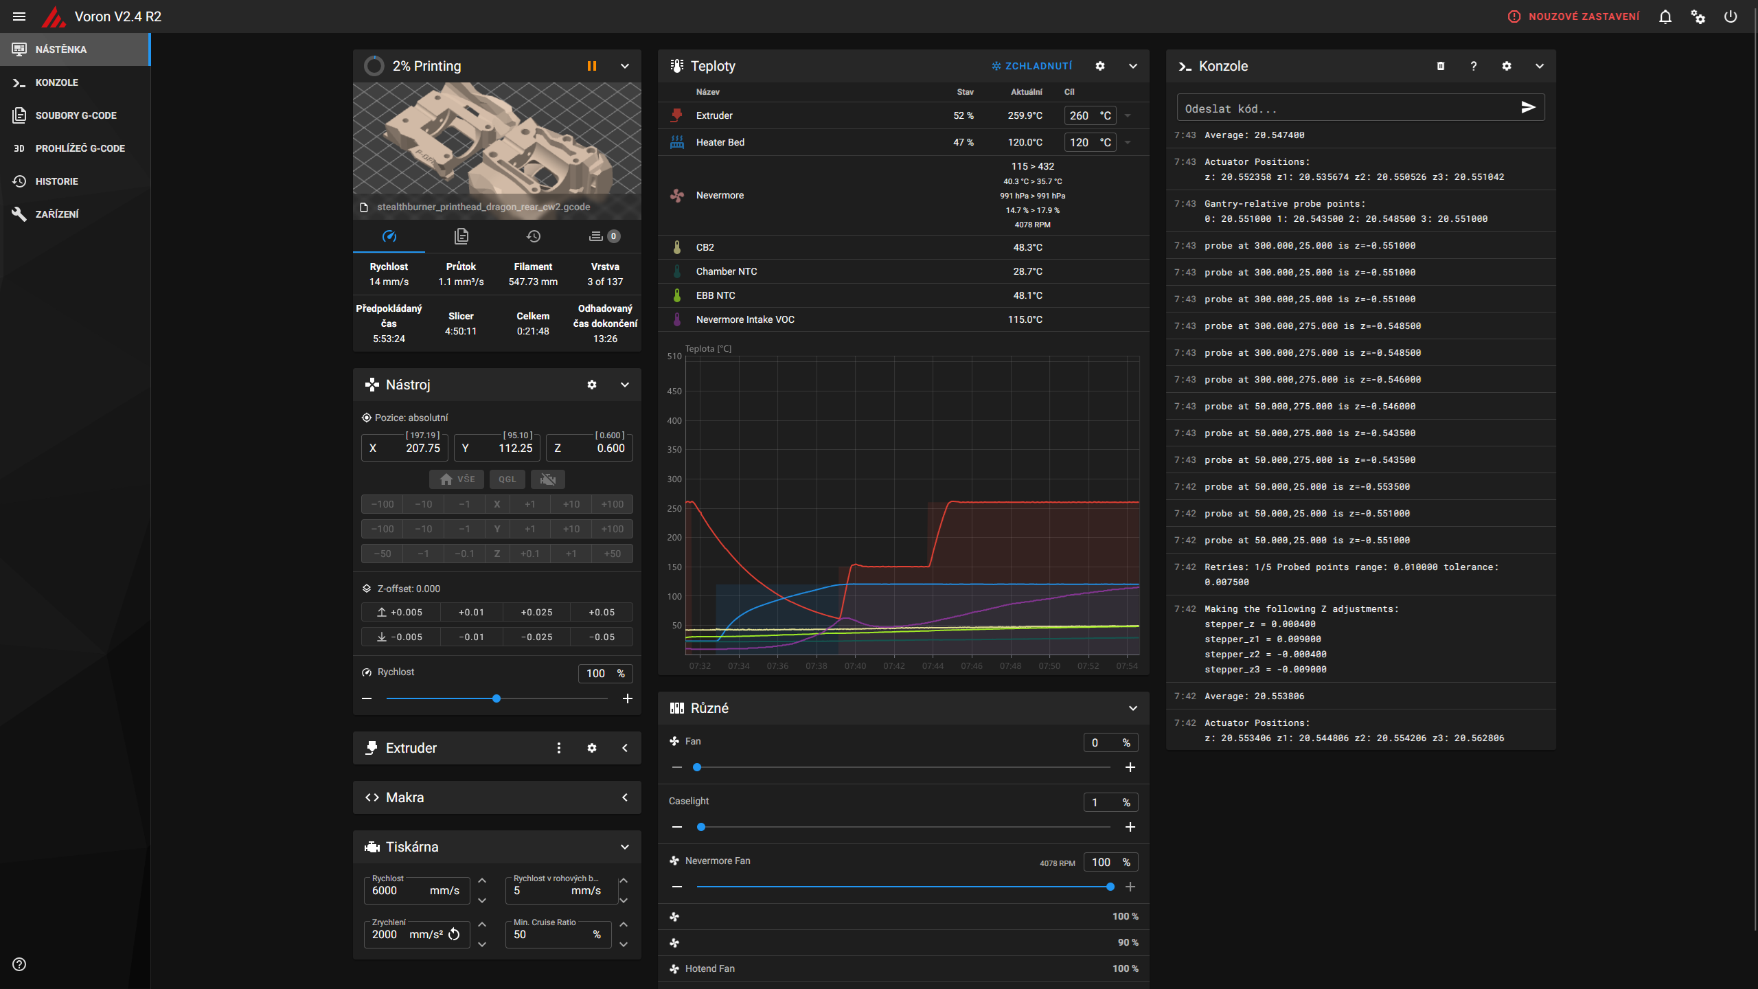Click the Zchladnutí cooldown button
The height and width of the screenshot is (989, 1758).
click(1031, 66)
